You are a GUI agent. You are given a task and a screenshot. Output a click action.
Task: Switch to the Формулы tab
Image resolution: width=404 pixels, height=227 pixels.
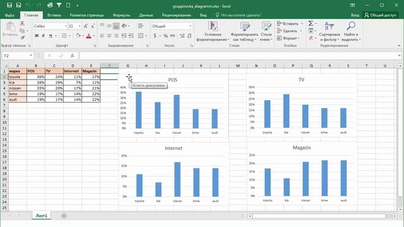coord(121,15)
